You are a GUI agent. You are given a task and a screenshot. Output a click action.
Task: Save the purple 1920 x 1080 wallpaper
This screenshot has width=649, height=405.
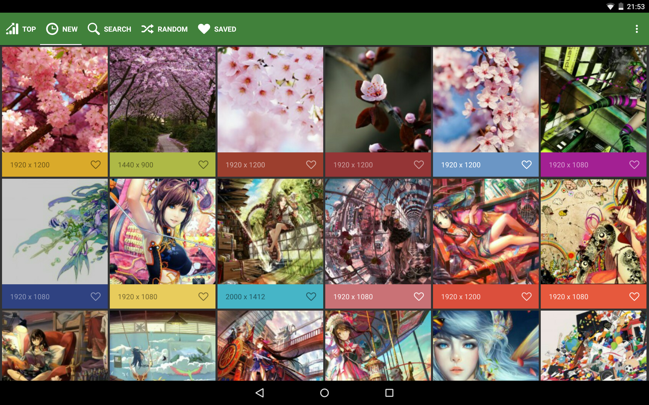[x=634, y=165]
